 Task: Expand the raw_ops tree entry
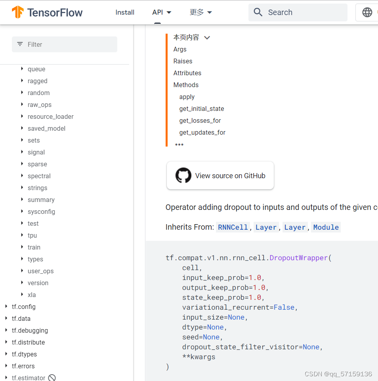[22, 105]
